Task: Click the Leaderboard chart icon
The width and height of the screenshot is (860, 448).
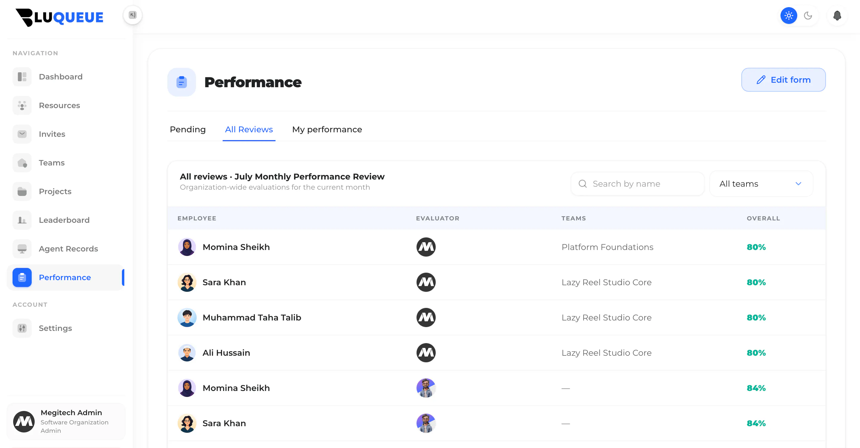Action: tap(22, 220)
